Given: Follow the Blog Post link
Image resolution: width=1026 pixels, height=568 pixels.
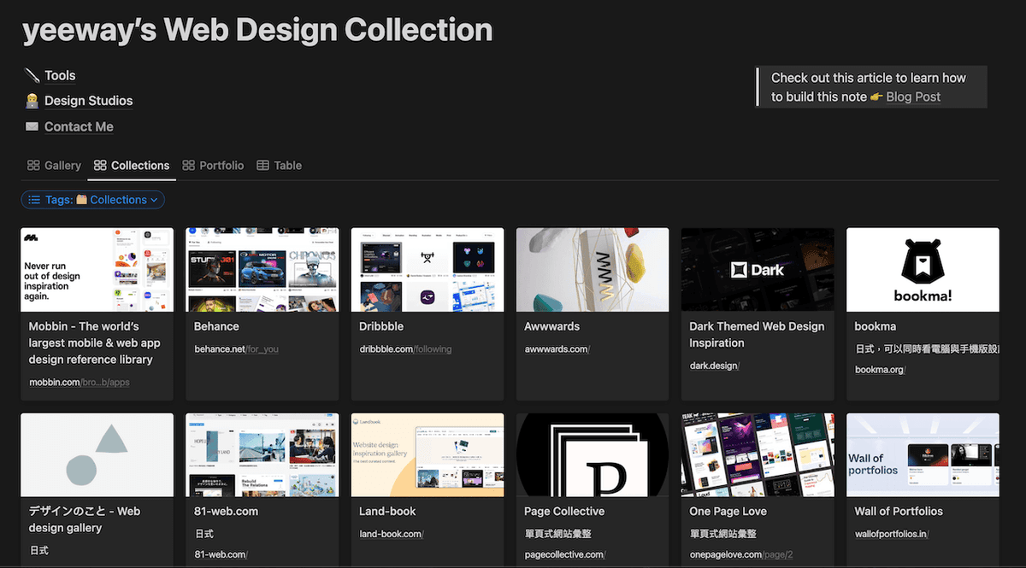Looking at the screenshot, I should [x=913, y=97].
